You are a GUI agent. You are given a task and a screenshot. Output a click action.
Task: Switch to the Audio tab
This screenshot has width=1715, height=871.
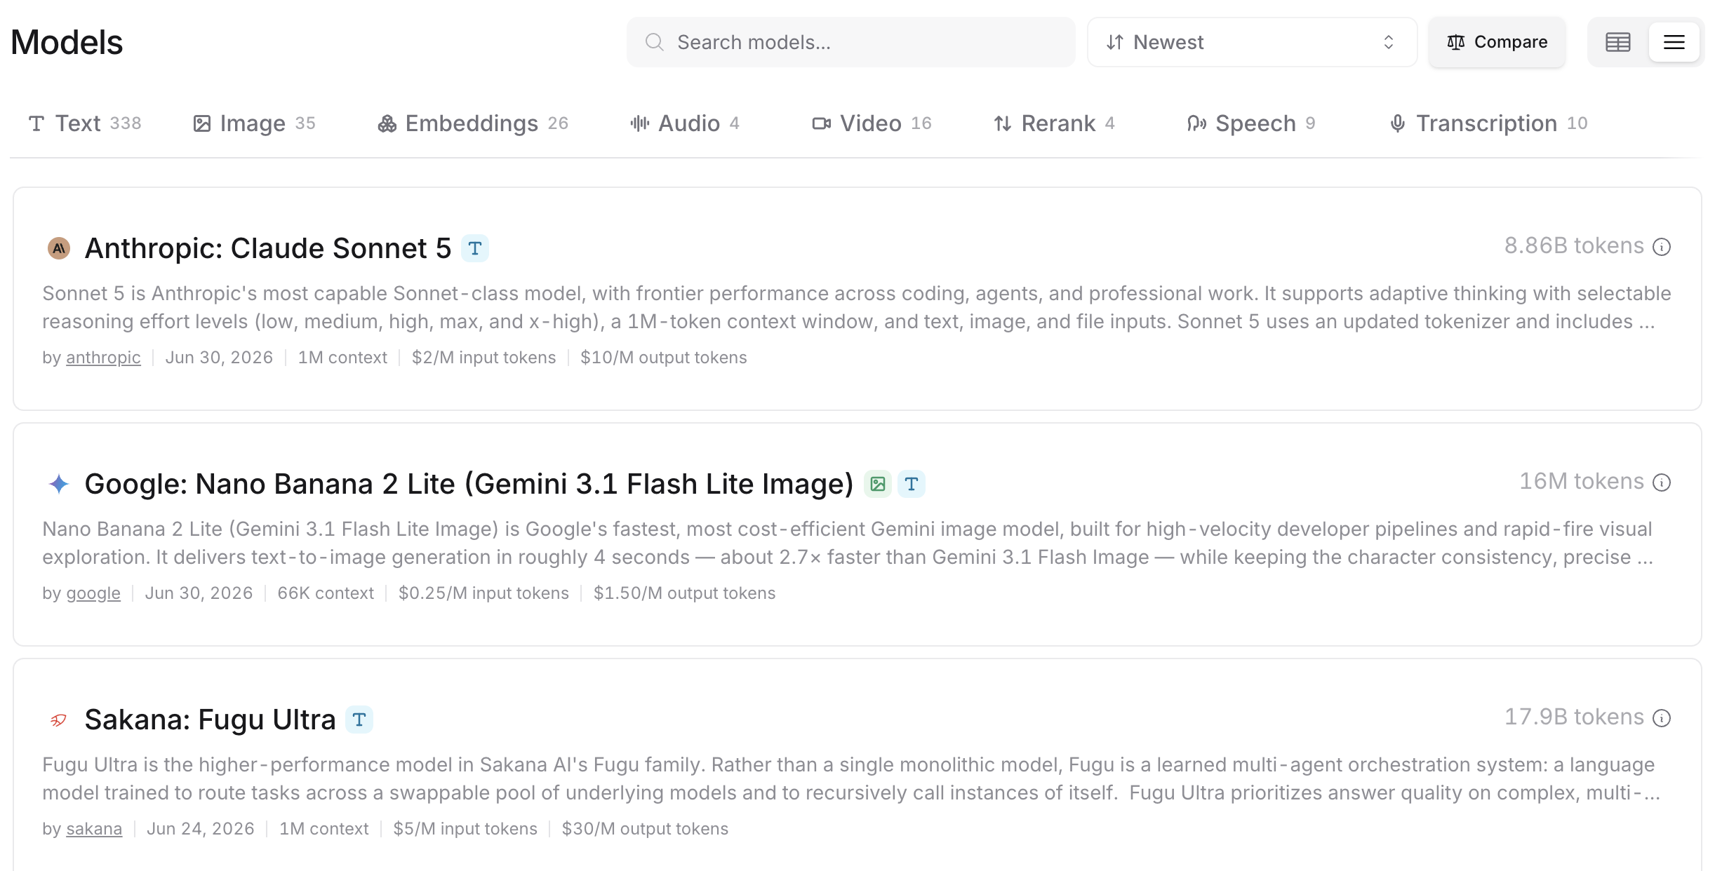pos(685,123)
